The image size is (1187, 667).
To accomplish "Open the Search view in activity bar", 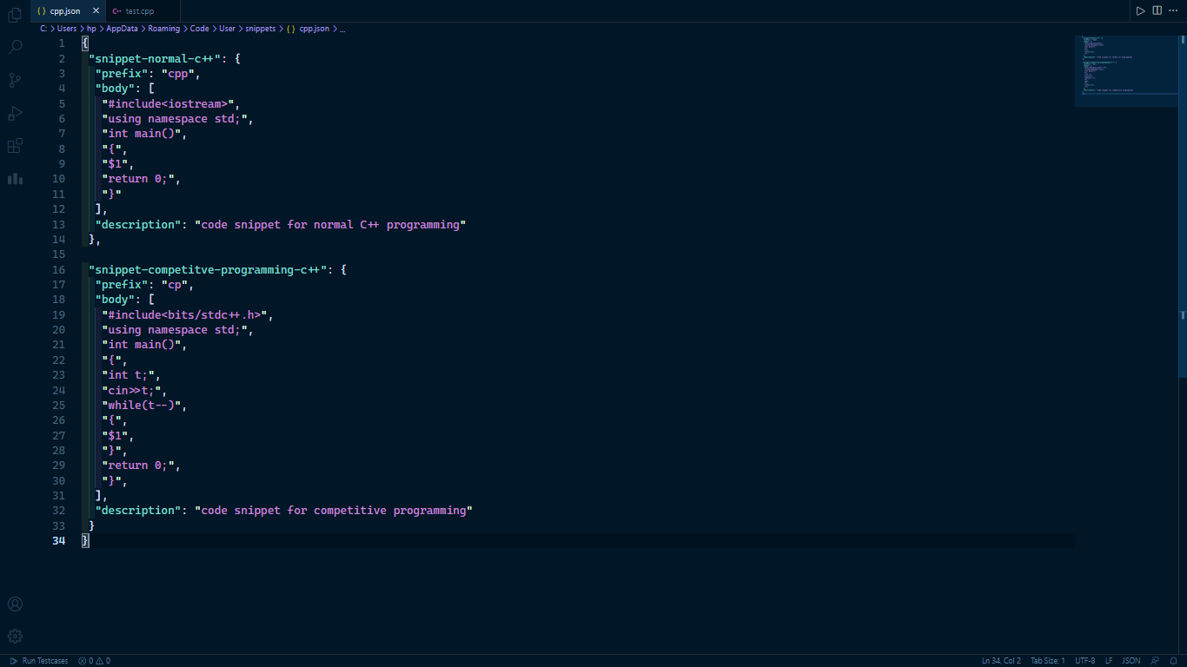I will tap(15, 47).
